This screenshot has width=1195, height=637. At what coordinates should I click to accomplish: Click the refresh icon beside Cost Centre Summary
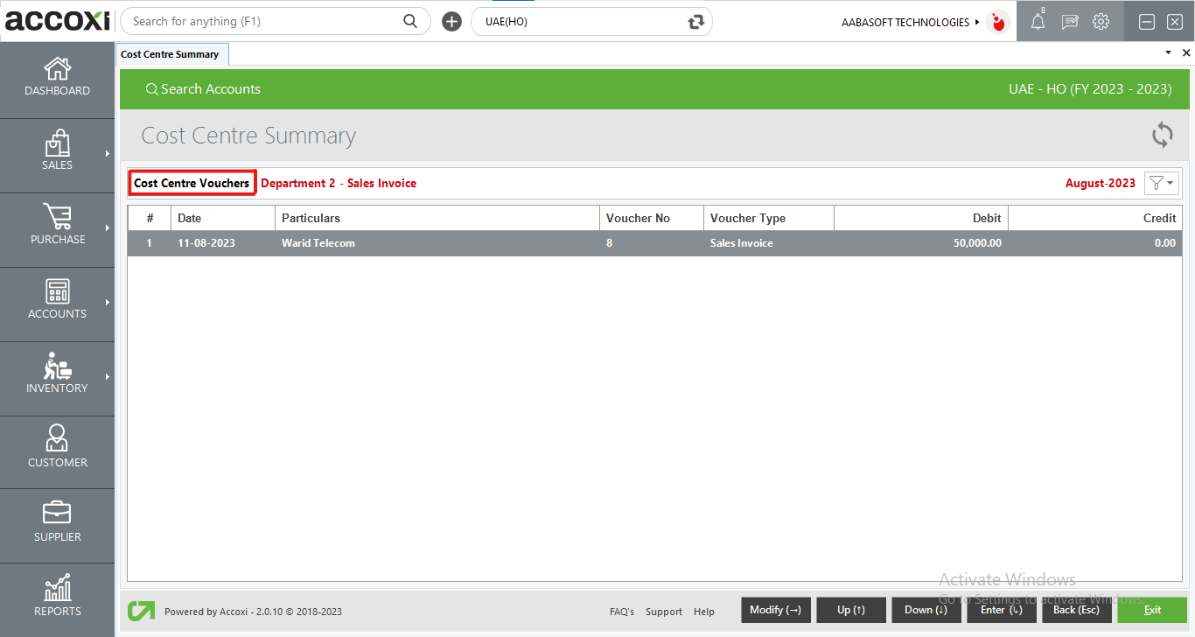[x=1162, y=136]
